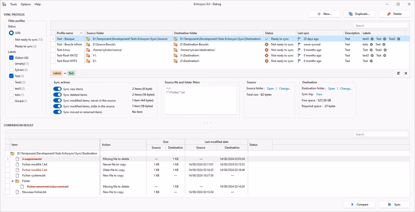Turn off Sync new items switch
Screen dimensions: 415x212
(x=57, y=89)
